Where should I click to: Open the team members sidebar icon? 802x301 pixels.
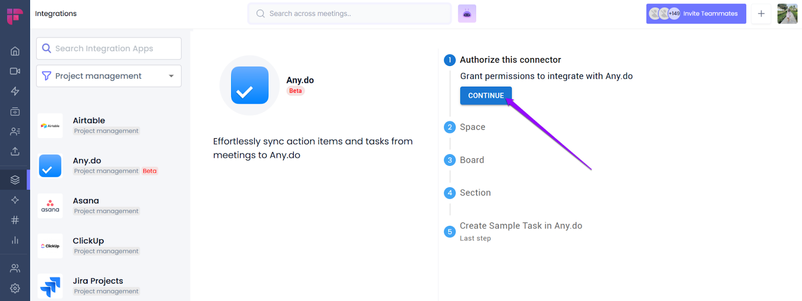[x=15, y=268]
